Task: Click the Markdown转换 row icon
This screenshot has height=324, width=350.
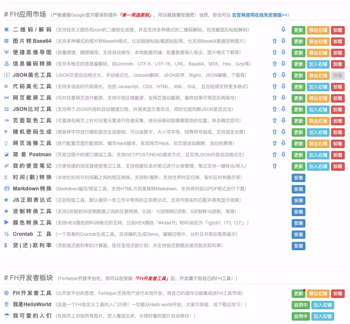Action: coord(6,188)
